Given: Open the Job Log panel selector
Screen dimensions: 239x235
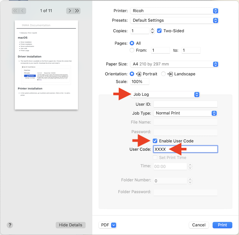Looking at the screenshot, I should [165, 95].
